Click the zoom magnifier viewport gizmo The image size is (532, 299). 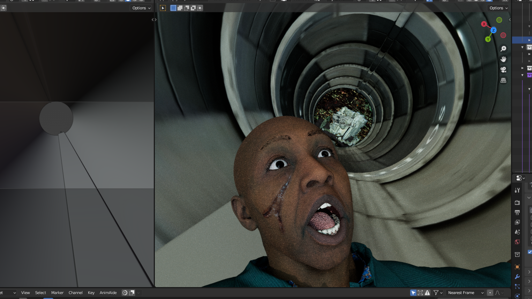click(x=503, y=49)
